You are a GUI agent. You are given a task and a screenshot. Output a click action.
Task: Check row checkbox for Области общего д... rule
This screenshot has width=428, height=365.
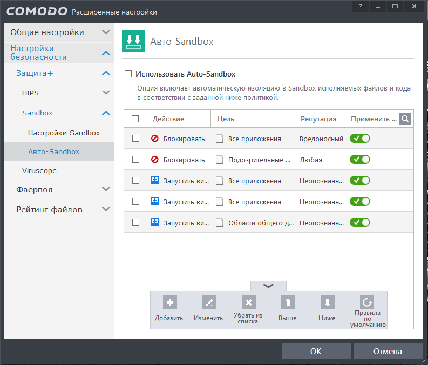click(x=135, y=223)
